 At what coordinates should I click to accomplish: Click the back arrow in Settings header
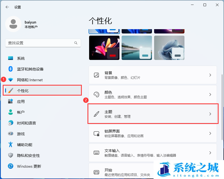pos(7,7)
